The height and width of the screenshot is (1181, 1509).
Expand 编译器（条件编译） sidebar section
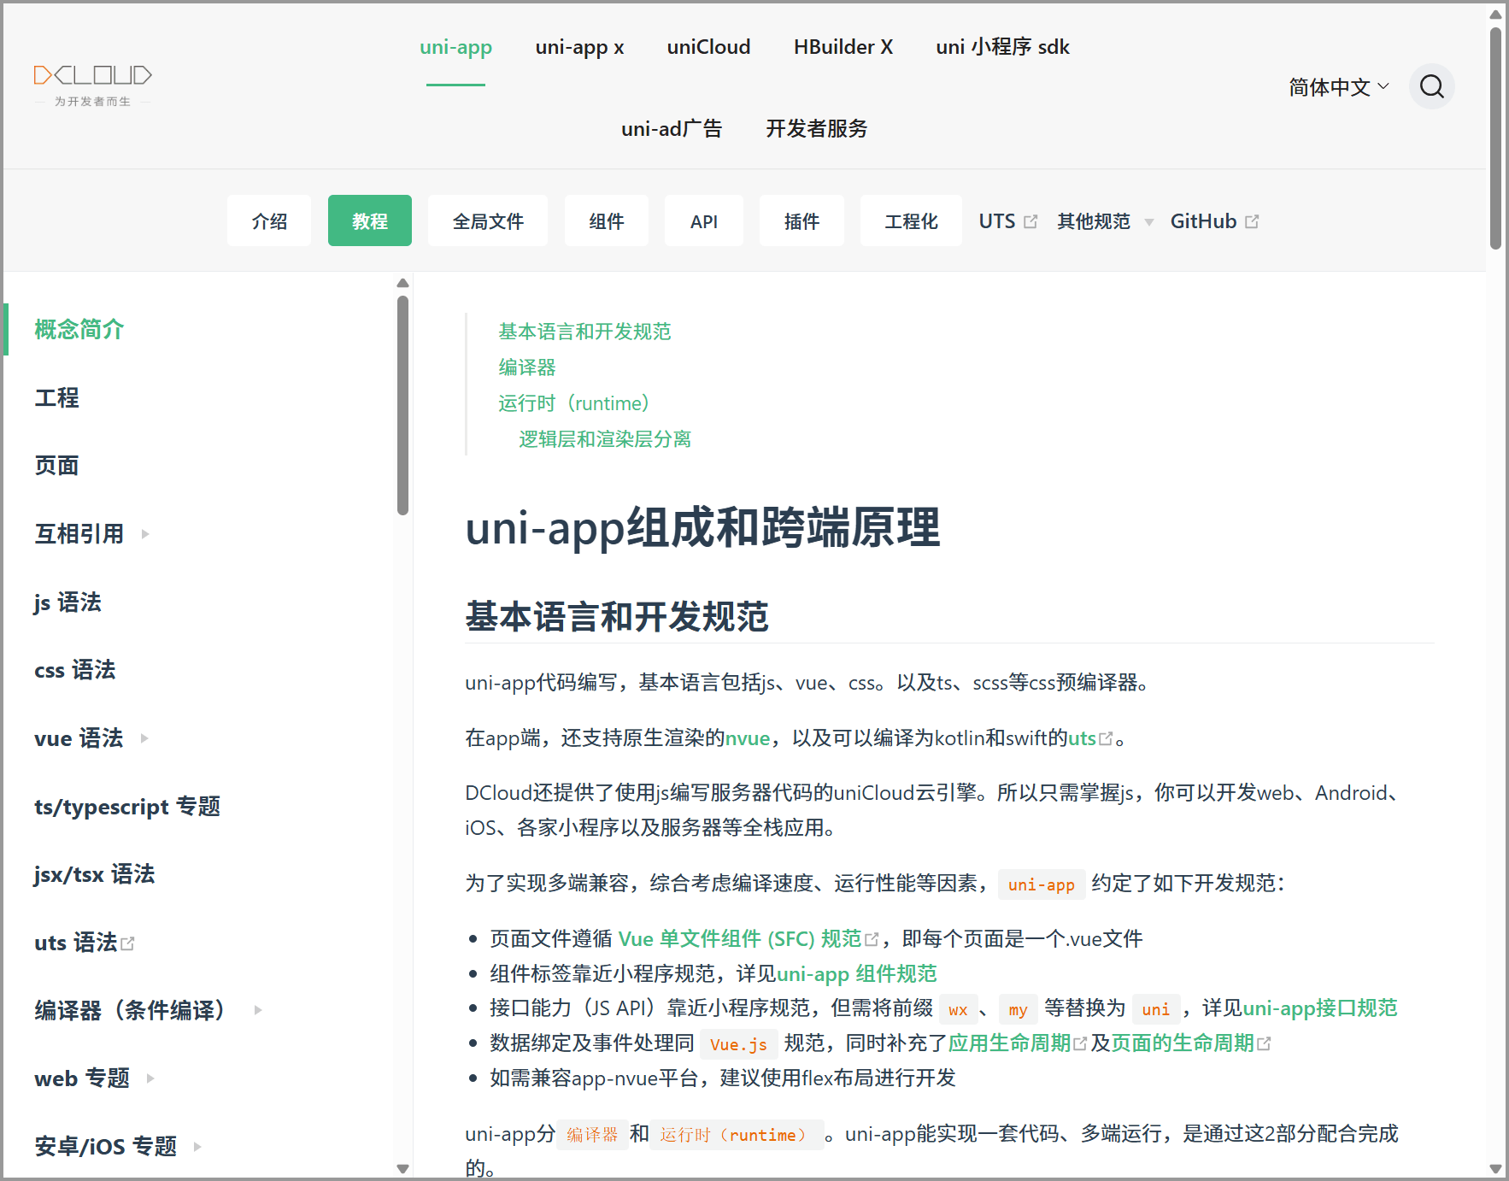pos(258,1010)
